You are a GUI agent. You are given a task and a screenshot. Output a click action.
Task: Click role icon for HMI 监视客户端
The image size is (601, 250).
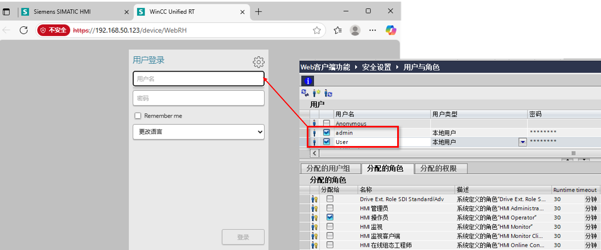point(314,236)
